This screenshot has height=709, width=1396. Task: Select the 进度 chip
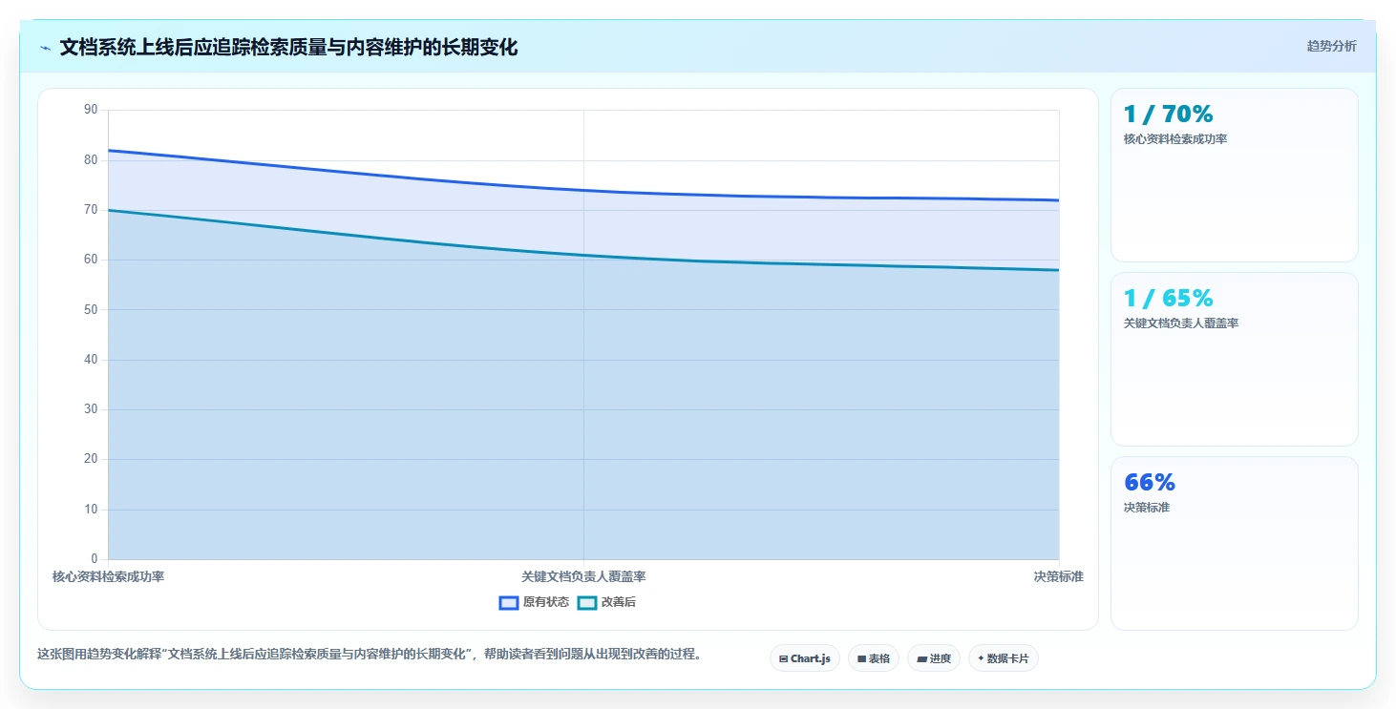[x=933, y=658]
